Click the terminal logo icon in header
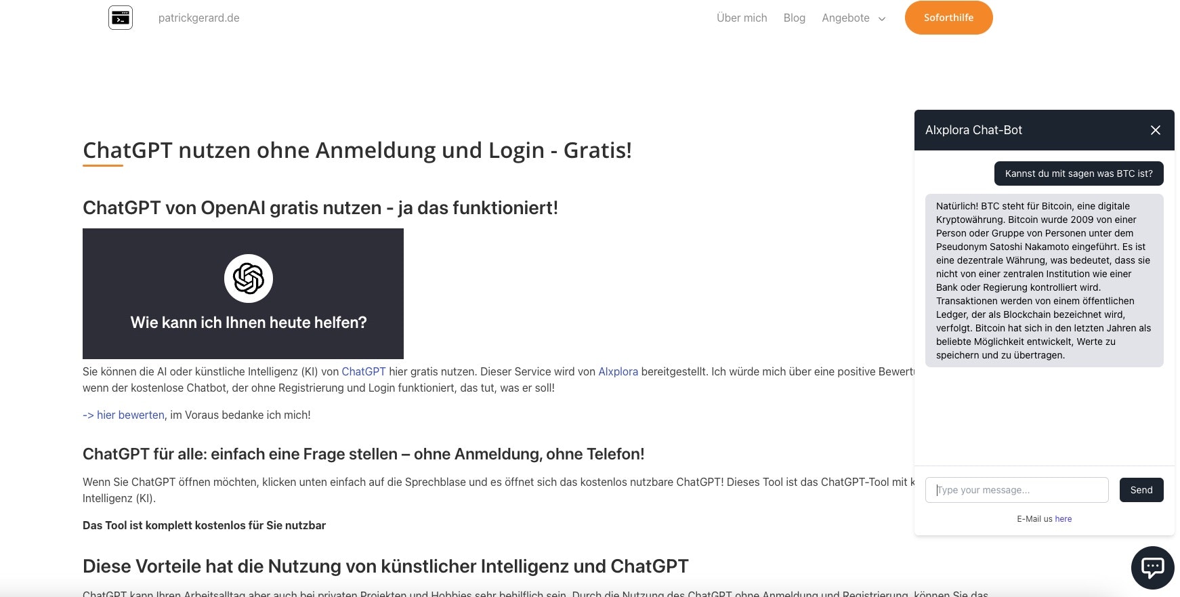This screenshot has height=597, width=1180. pos(121,18)
